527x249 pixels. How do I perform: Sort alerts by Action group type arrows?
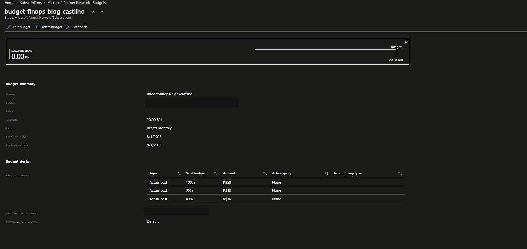(x=400, y=173)
